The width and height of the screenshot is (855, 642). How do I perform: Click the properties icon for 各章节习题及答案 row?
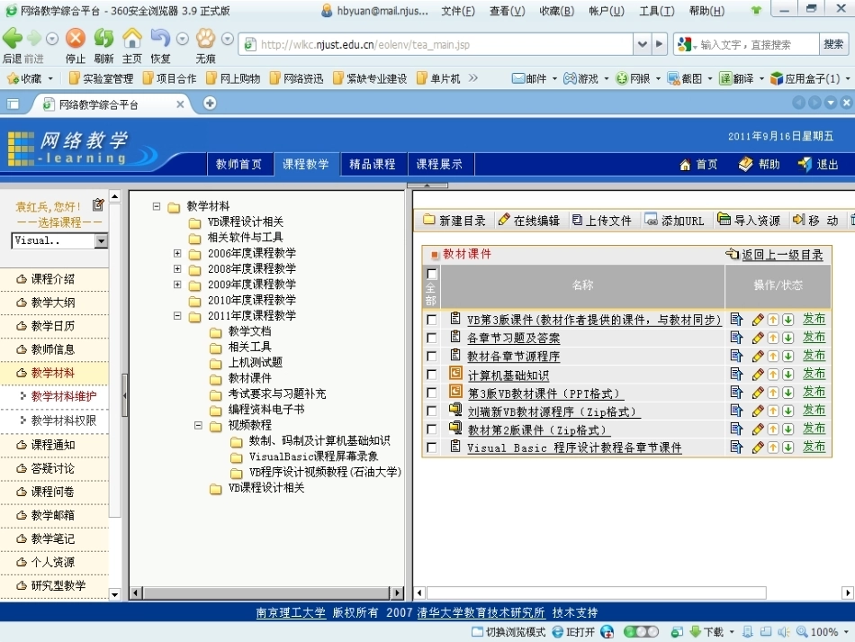click(x=736, y=338)
